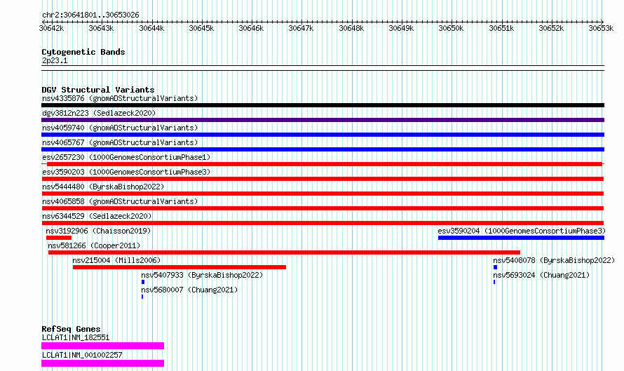Click the nsv4335876 black variant bar
The width and height of the screenshot is (624, 371).
pos(323,105)
